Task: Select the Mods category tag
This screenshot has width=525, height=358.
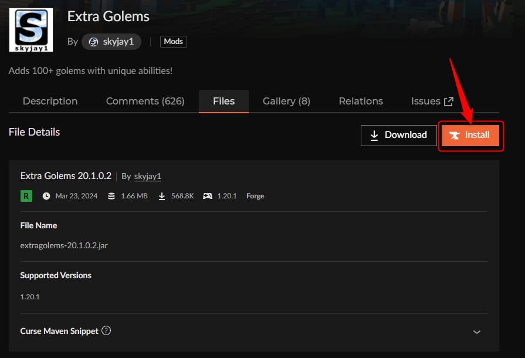Action: (x=174, y=42)
